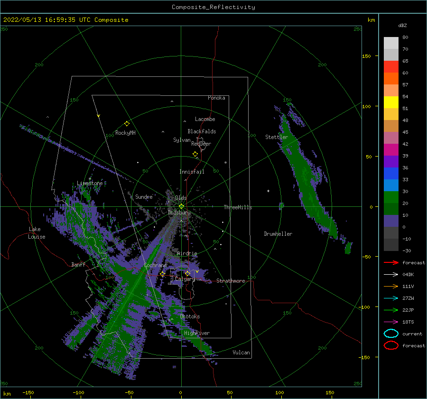
Task: Select the magenta swatch between 42 and 39 dBZ
Action: (391, 149)
